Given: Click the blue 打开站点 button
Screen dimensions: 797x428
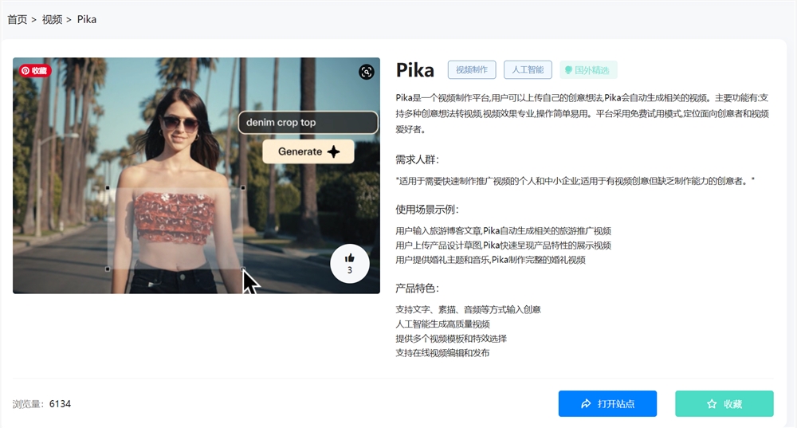Looking at the screenshot, I should point(607,403).
